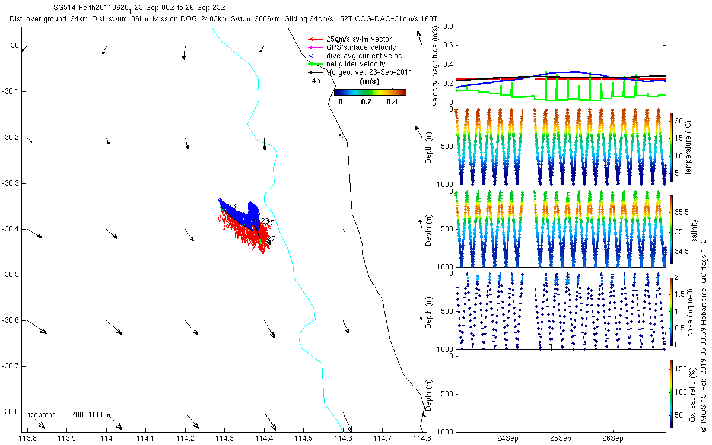The width and height of the screenshot is (712, 445).
Task: Click the velocity (m/s) colorbar on the map
Action: tap(370, 92)
